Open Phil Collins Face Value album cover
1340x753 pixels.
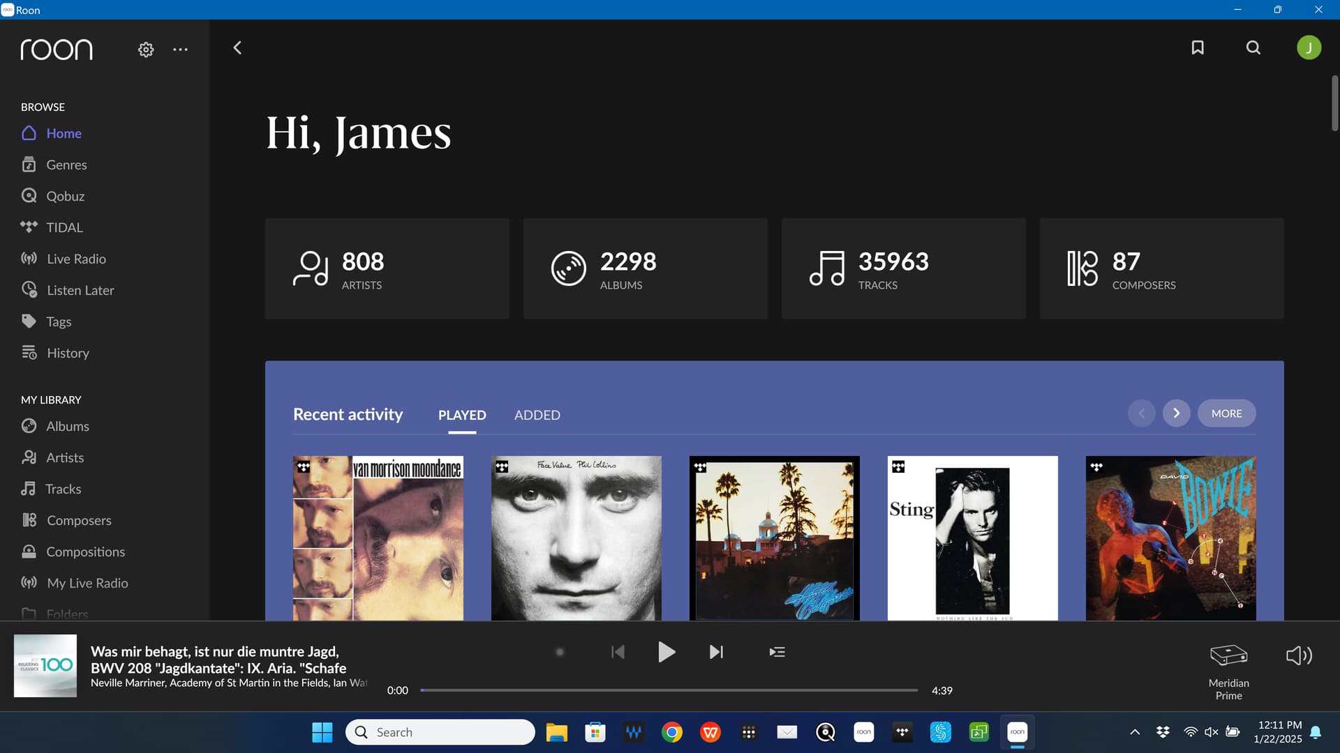[x=576, y=538]
